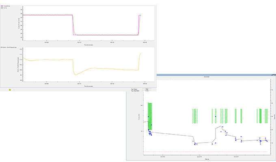Click the Oct 2013 date axis label
The image size is (276, 162).
[163, 156]
